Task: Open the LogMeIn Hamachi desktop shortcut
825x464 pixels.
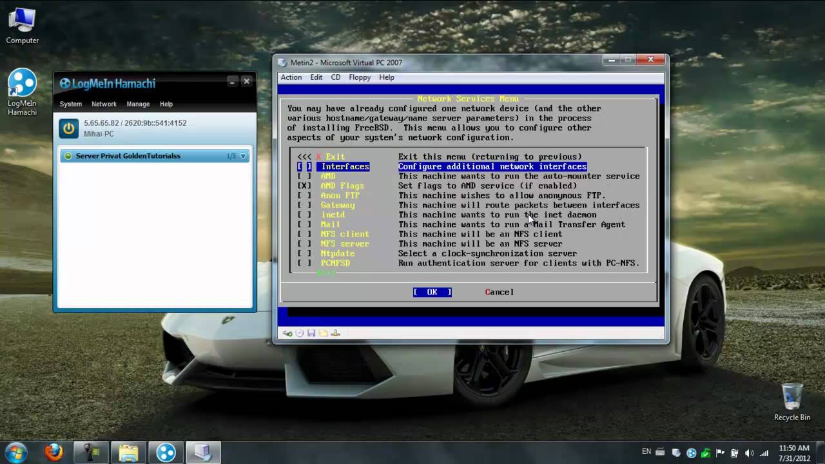Action: pyautogui.click(x=22, y=92)
